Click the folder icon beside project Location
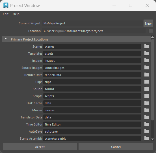 tap(151, 31)
